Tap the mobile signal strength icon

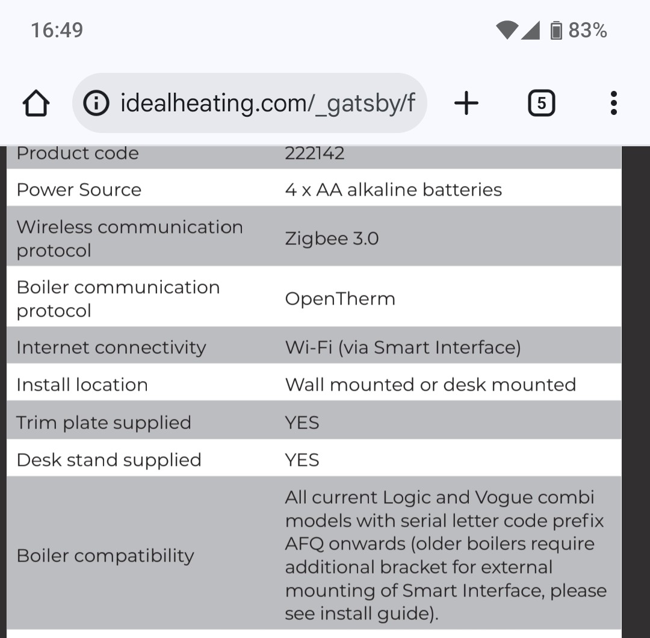pyautogui.click(x=531, y=30)
